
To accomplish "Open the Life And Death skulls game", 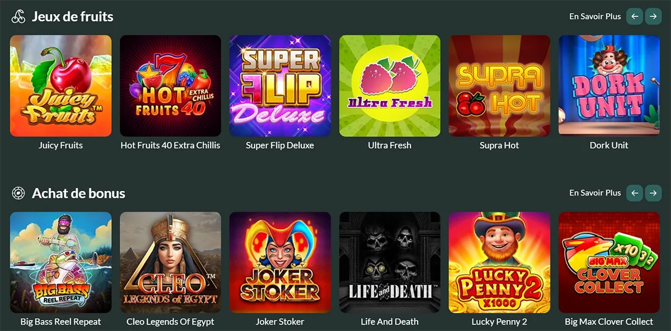I will click(x=390, y=262).
